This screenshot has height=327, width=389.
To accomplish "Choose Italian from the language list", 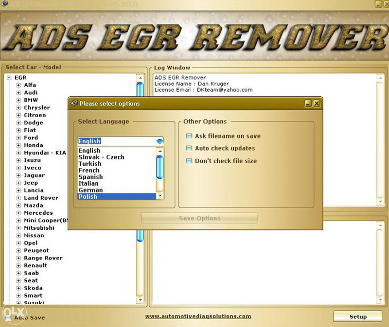I will tap(88, 184).
